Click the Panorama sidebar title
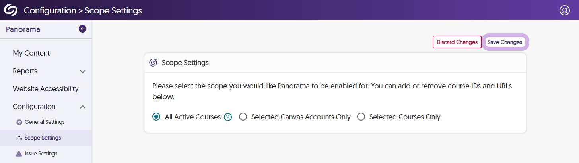 [x=23, y=29]
